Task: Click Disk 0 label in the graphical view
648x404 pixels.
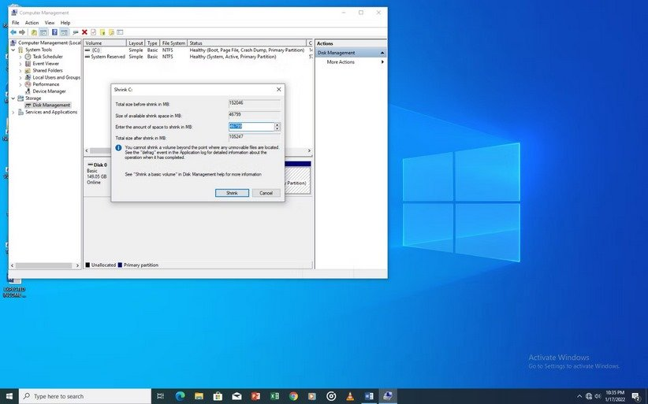Action: pyautogui.click(x=98, y=165)
